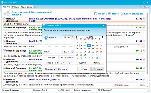The width and height of the screenshot is (151, 93).
Task: Click the time field showing 11:10
Action: [x=67, y=37]
